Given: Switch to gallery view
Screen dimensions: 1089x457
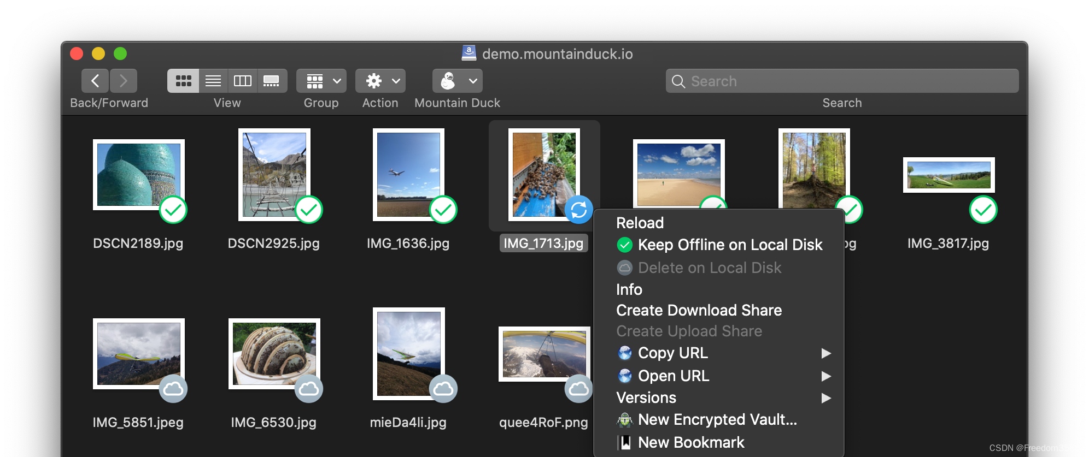Looking at the screenshot, I should (272, 81).
